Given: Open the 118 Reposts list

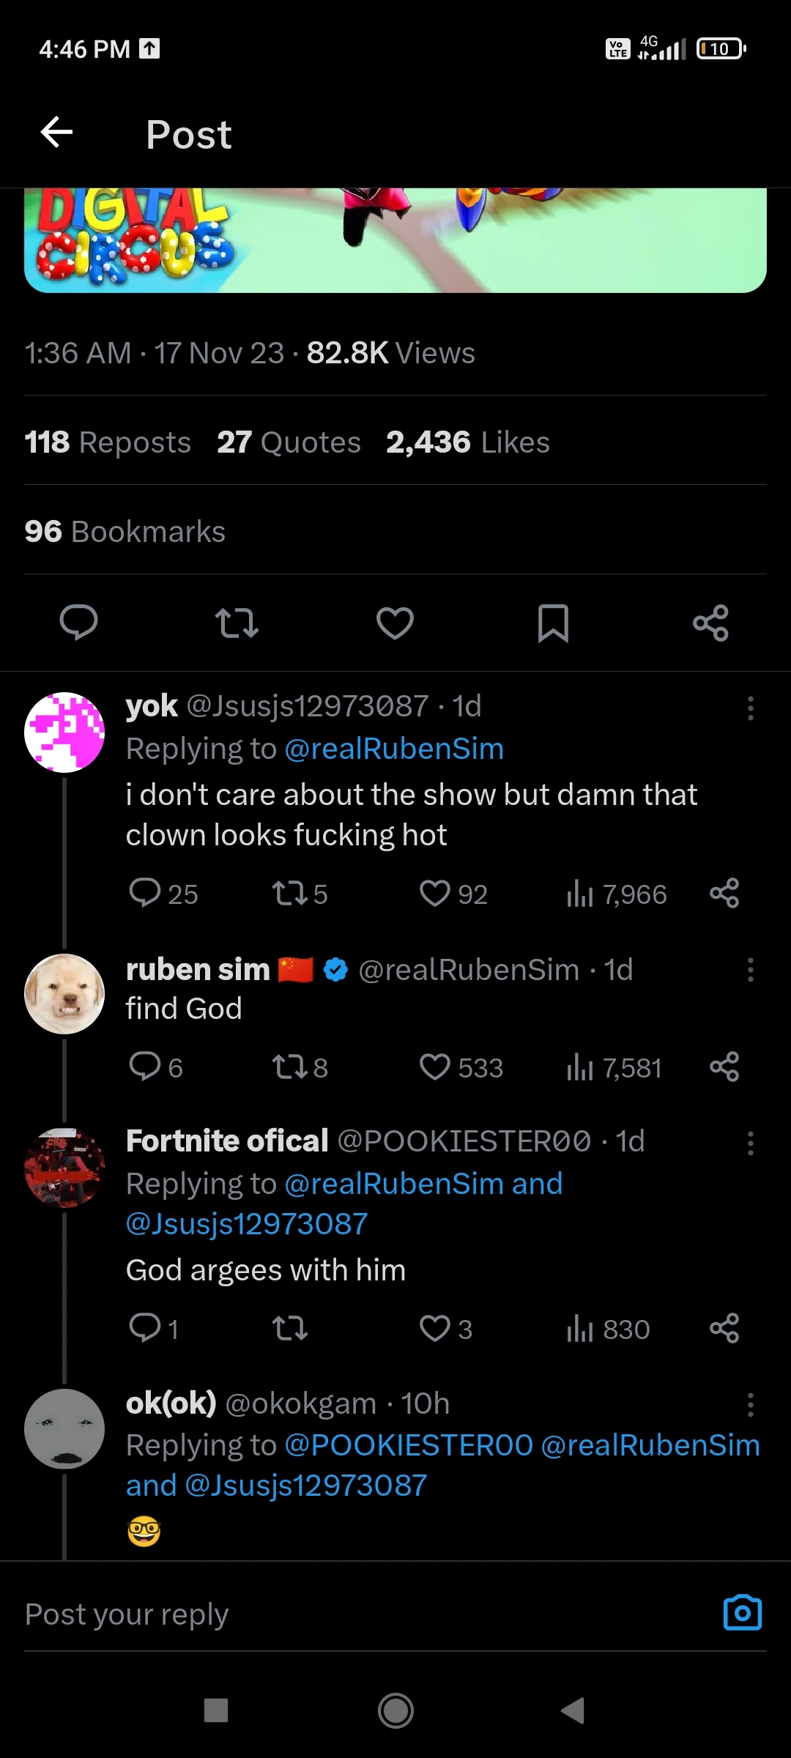Looking at the screenshot, I should coord(108,442).
